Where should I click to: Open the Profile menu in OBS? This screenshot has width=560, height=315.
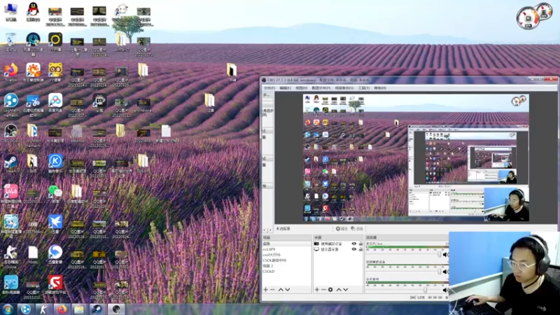click(321, 88)
